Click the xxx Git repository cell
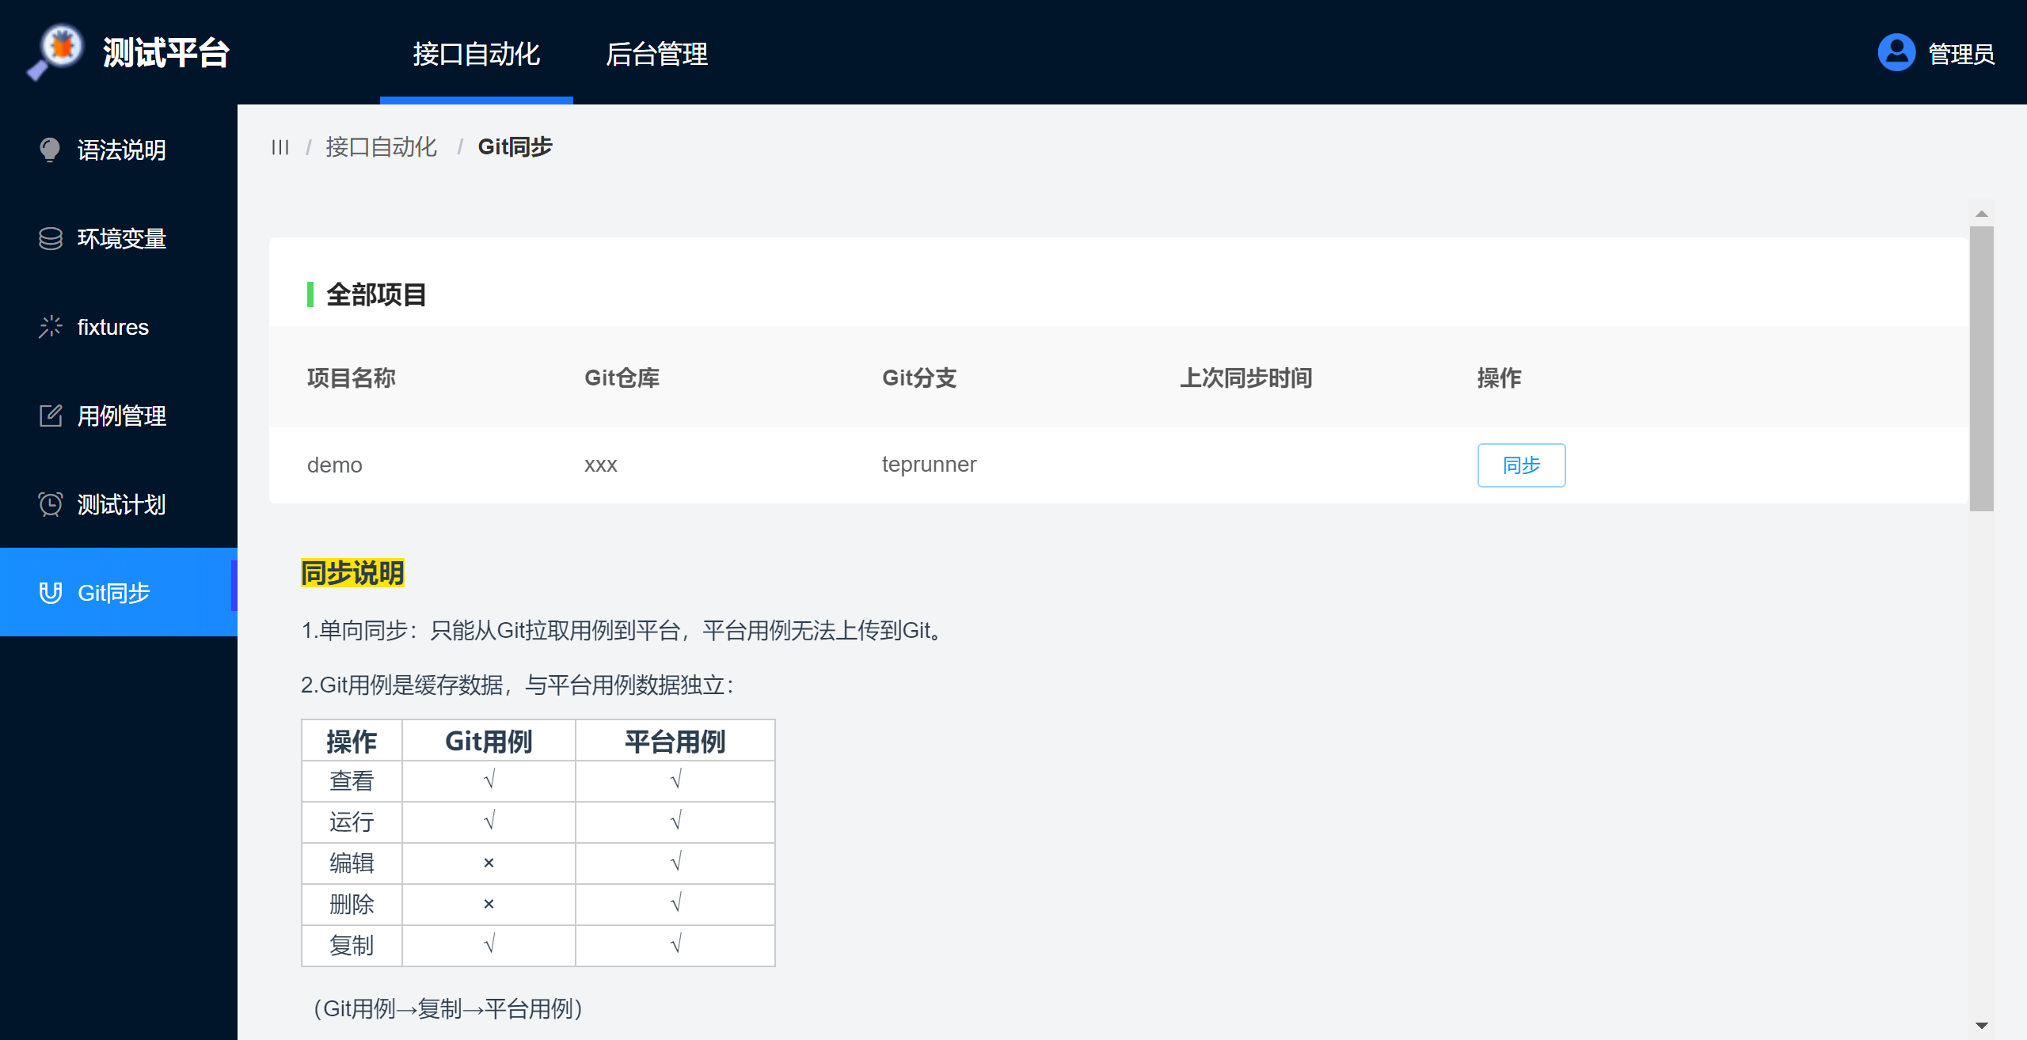 point(600,465)
